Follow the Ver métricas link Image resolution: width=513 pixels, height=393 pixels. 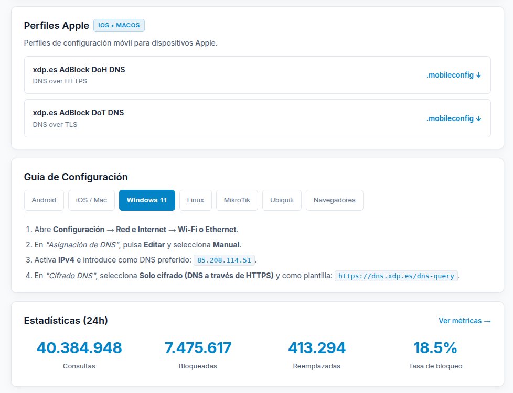click(465, 321)
